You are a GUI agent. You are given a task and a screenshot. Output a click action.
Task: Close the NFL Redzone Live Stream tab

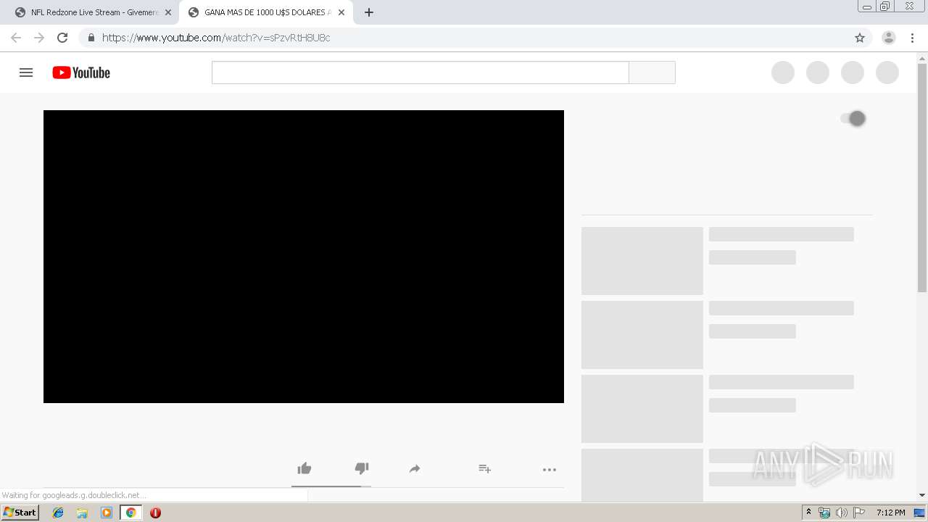pyautogui.click(x=168, y=12)
